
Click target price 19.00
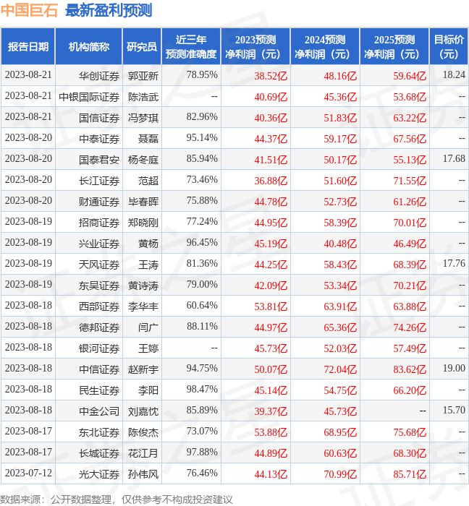coord(454,368)
